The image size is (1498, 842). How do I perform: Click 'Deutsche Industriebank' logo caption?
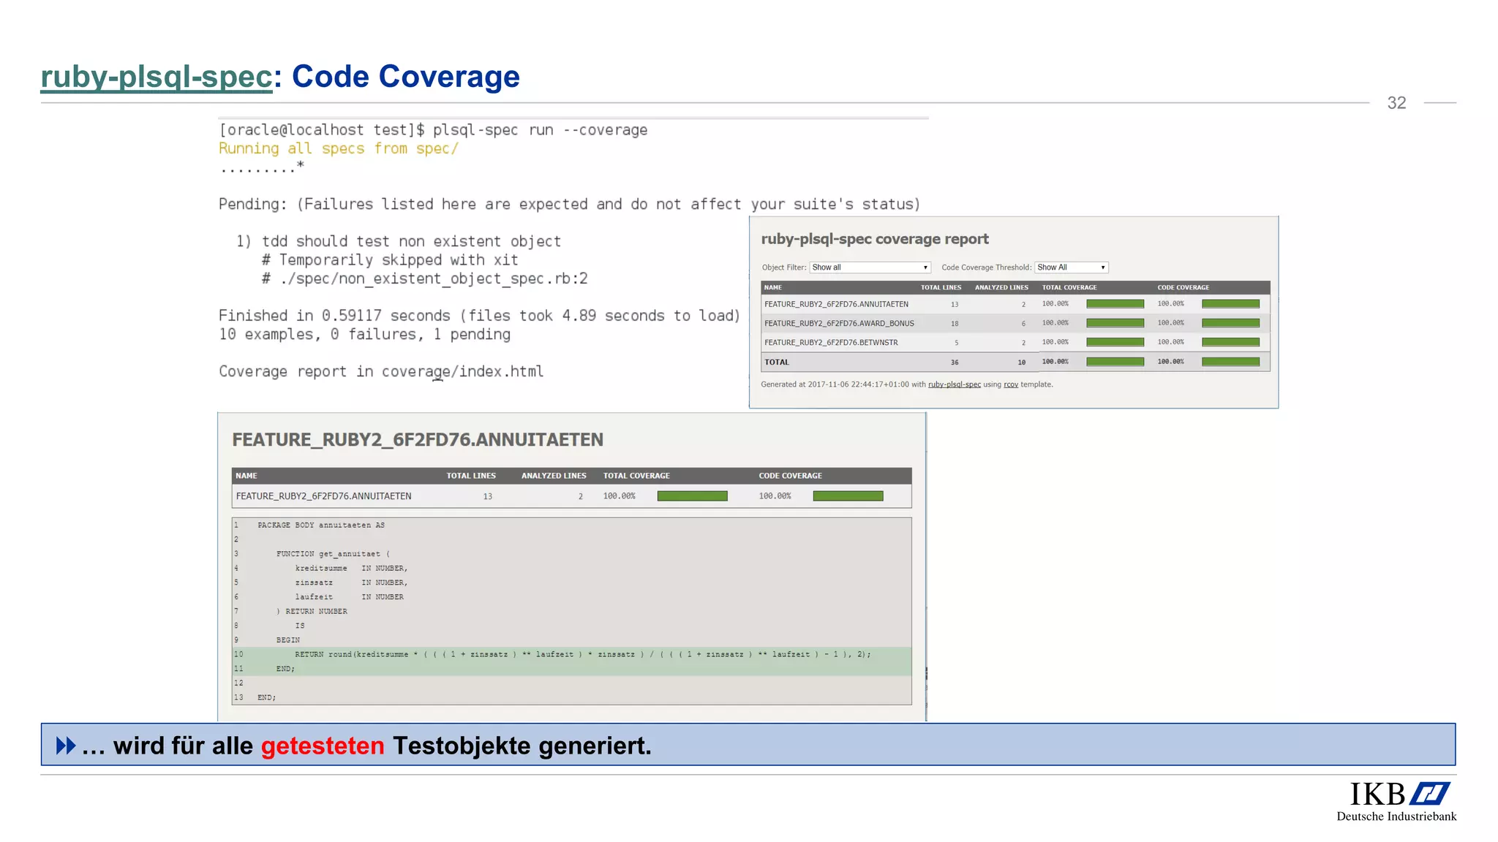1396,816
